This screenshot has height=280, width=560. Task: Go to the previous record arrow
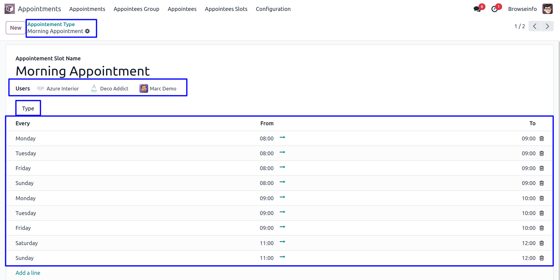click(535, 26)
